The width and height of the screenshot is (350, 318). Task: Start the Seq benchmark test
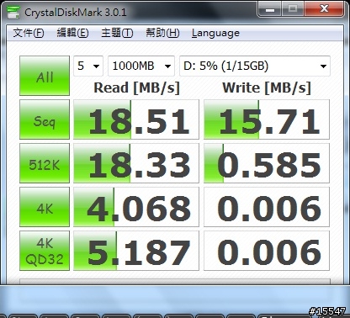click(45, 119)
